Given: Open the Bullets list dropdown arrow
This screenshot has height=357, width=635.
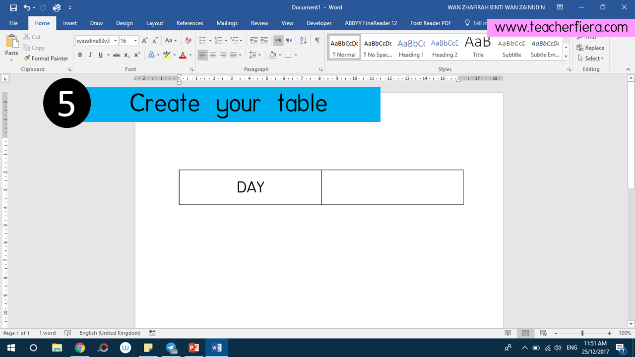Looking at the screenshot, I should coord(210,40).
